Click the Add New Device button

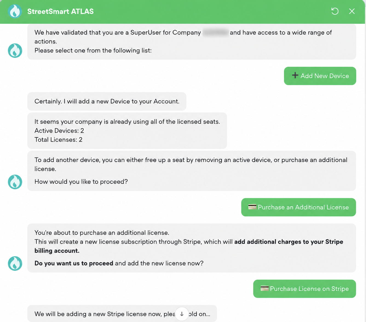[x=320, y=76]
